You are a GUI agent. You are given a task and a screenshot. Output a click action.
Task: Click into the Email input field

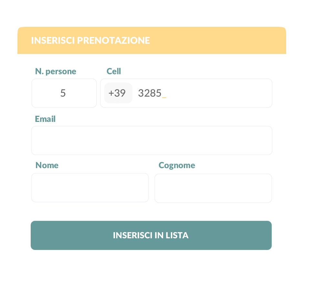coord(151,140)
